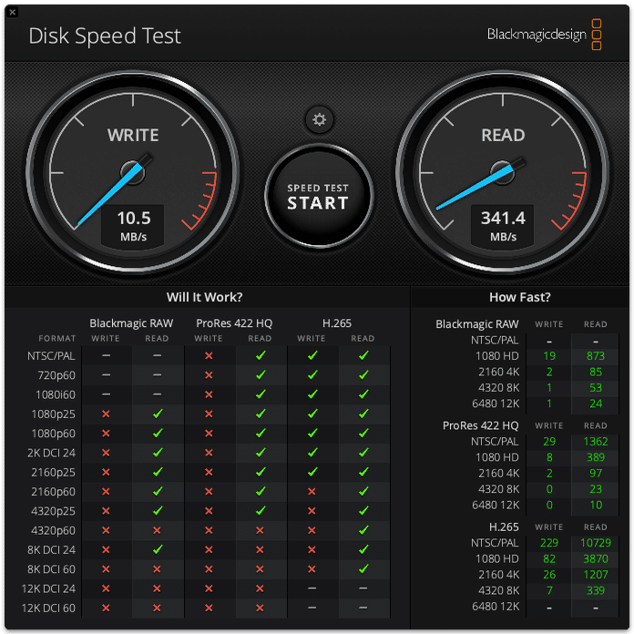Click the 2160p60 format row label
Screen dimensions: 634x634
click(54, 492)
